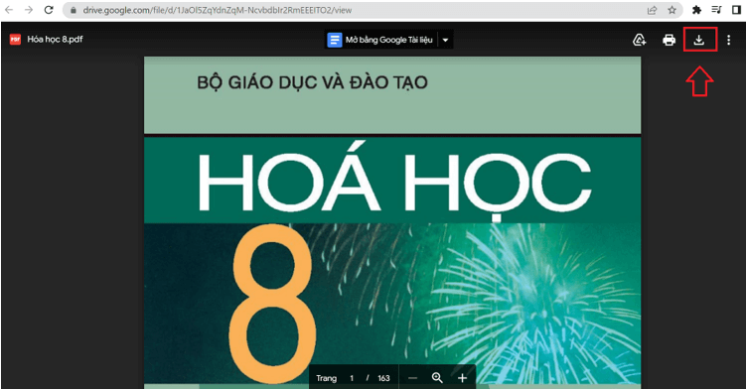Click the total page count 163
The image size is (747, 389).
[383, 378]
